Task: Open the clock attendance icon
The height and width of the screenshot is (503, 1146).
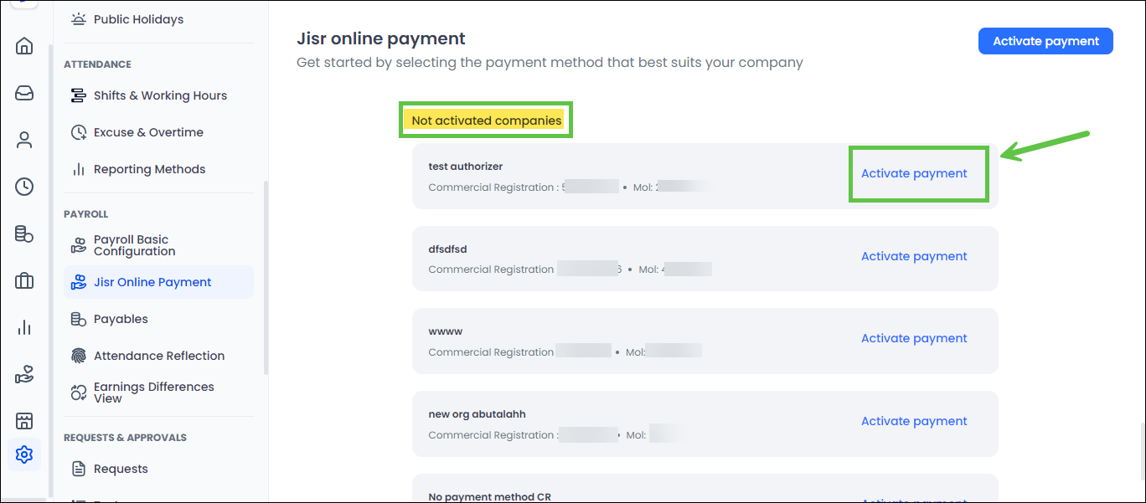Action: click(24, 187)
